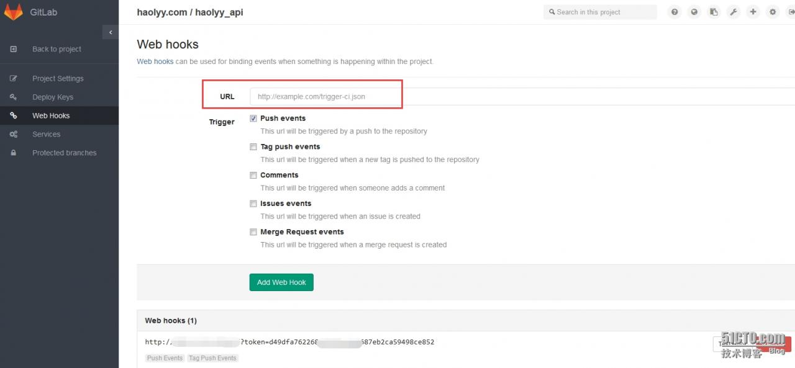Tick the Issues events checkbox
The height and width of the screenshot is (368, 795).
click(253, 204)
